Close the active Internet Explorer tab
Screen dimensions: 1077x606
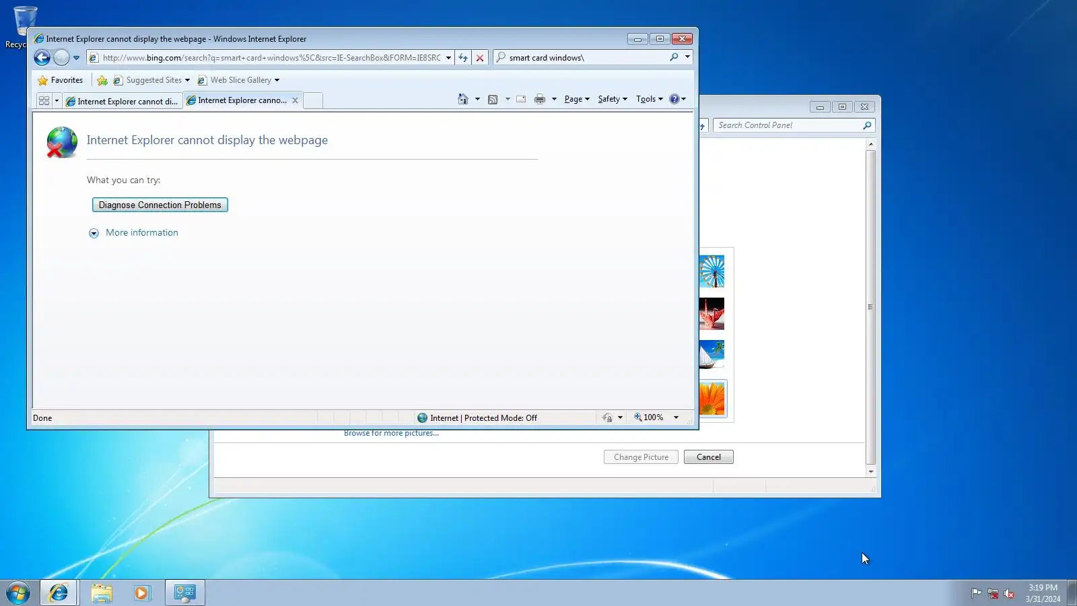tap(295, 100)
